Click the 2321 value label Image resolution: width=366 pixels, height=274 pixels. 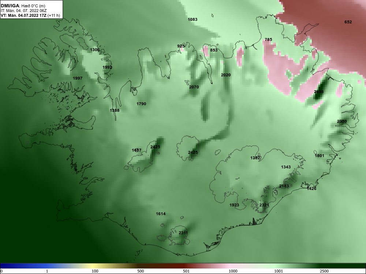pyautogui.click(x=264, y=205)
